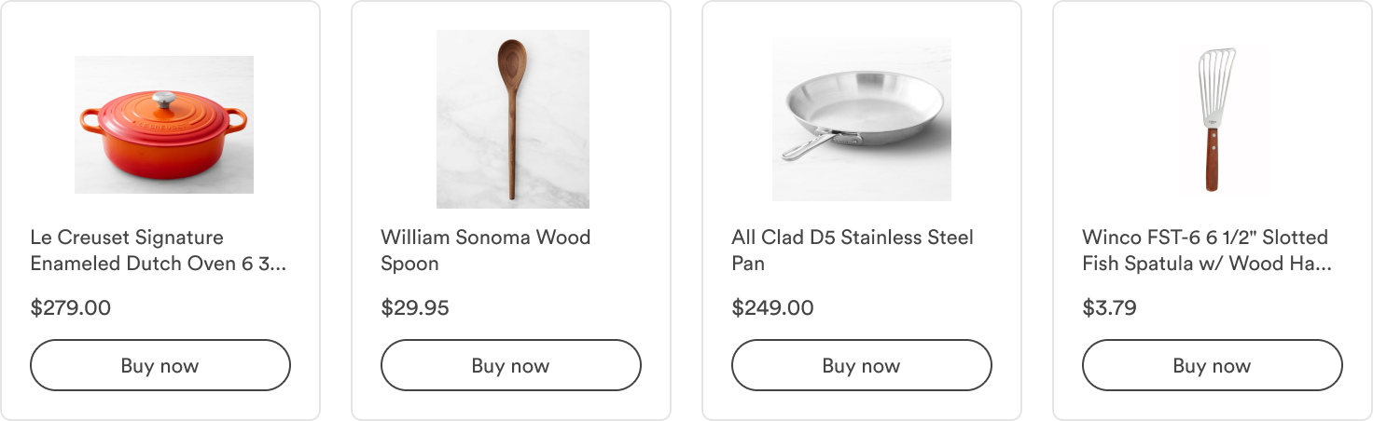Select the $29.95 price of the wood spoon
This screenshot has width=1373, height=421.
click(x=415, y=307)
